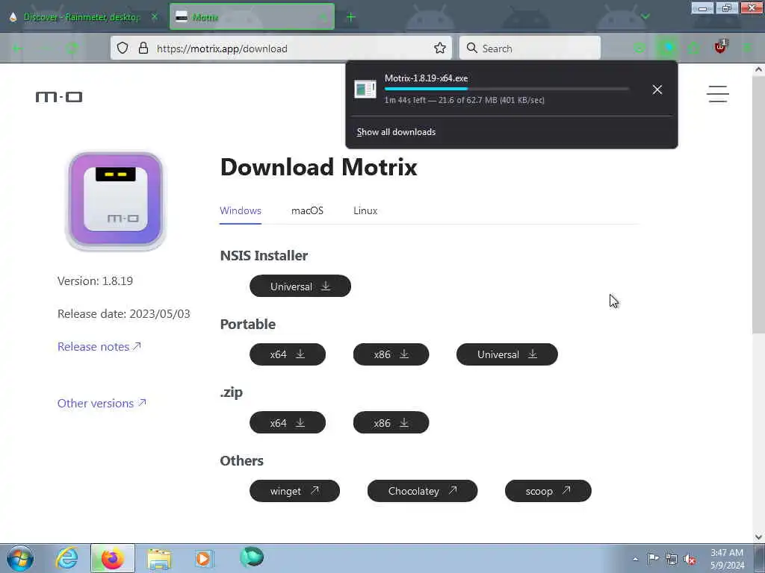The image size is (765, 573).
Task: Open the Windows Start button
Action: point(20,558)
